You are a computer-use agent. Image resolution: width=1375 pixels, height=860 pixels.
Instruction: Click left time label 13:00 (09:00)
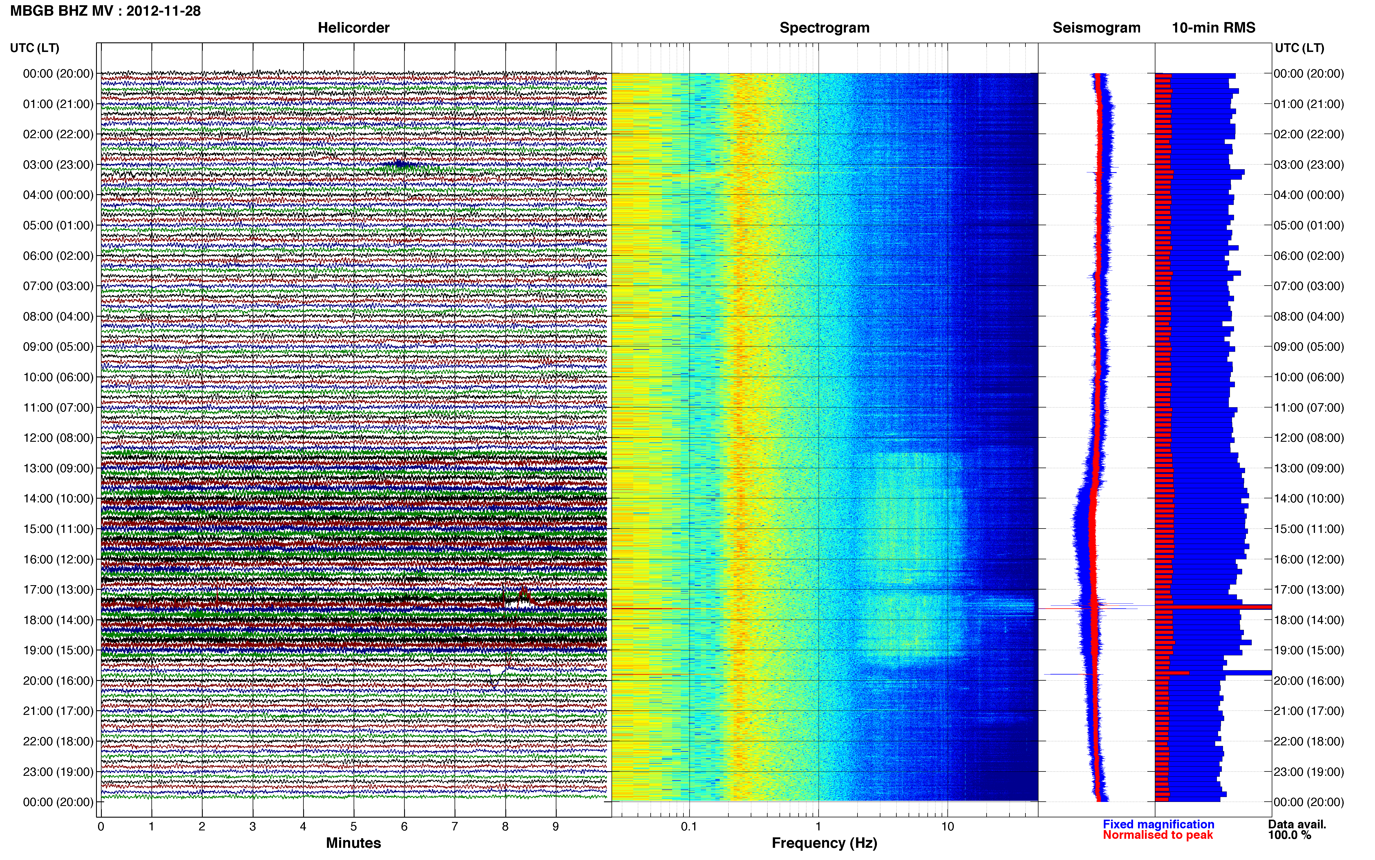point(58,468)
